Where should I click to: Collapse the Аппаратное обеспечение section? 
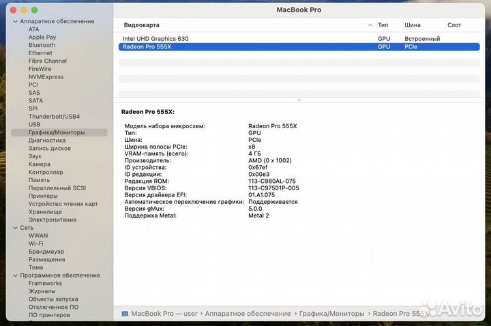[x=15, y=22]
